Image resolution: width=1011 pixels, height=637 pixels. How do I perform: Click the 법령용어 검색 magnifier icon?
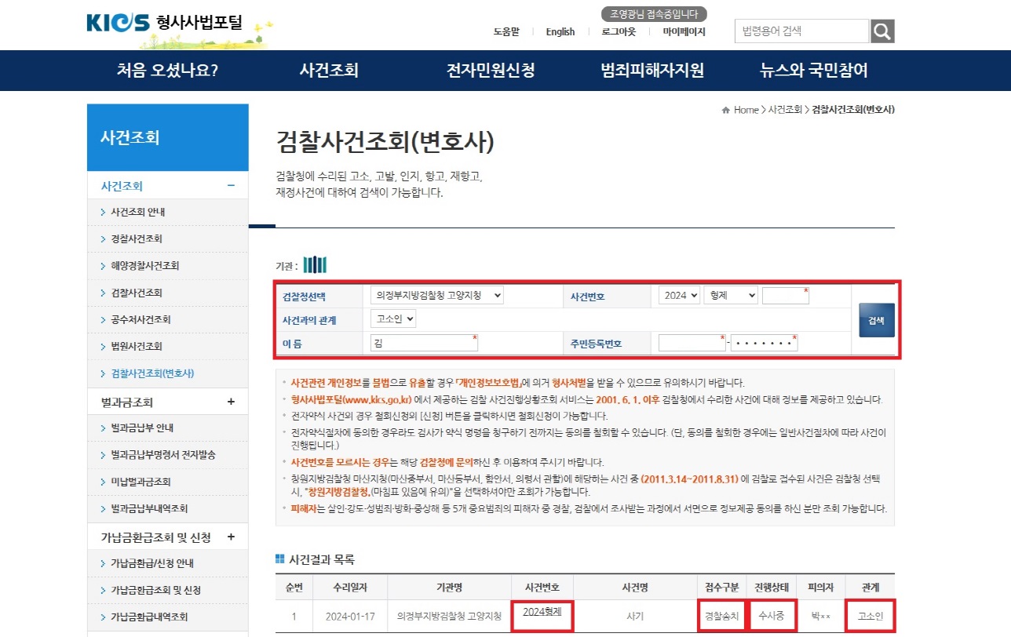882,31
